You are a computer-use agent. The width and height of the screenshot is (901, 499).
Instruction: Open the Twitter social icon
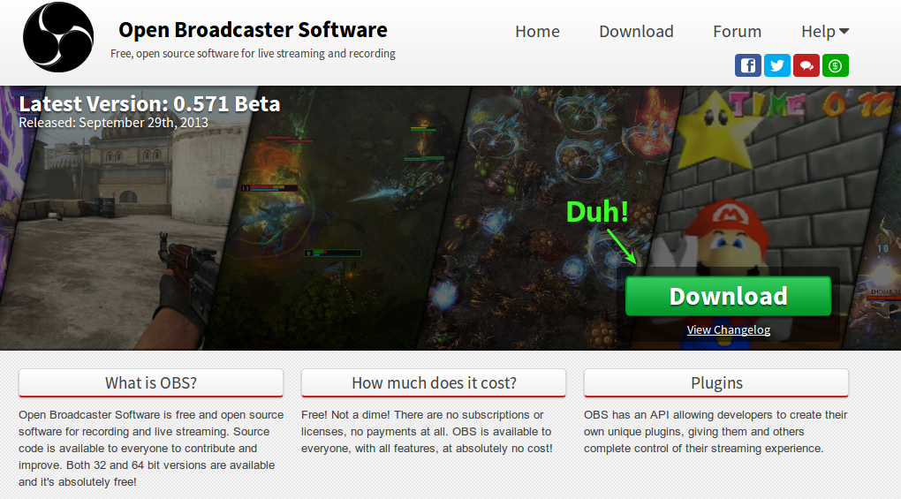pyautogui.click(x=776, y=65)
